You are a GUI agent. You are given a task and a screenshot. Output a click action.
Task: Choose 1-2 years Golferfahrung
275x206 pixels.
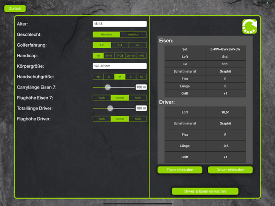pyautogui.click(x=102, y=45)
